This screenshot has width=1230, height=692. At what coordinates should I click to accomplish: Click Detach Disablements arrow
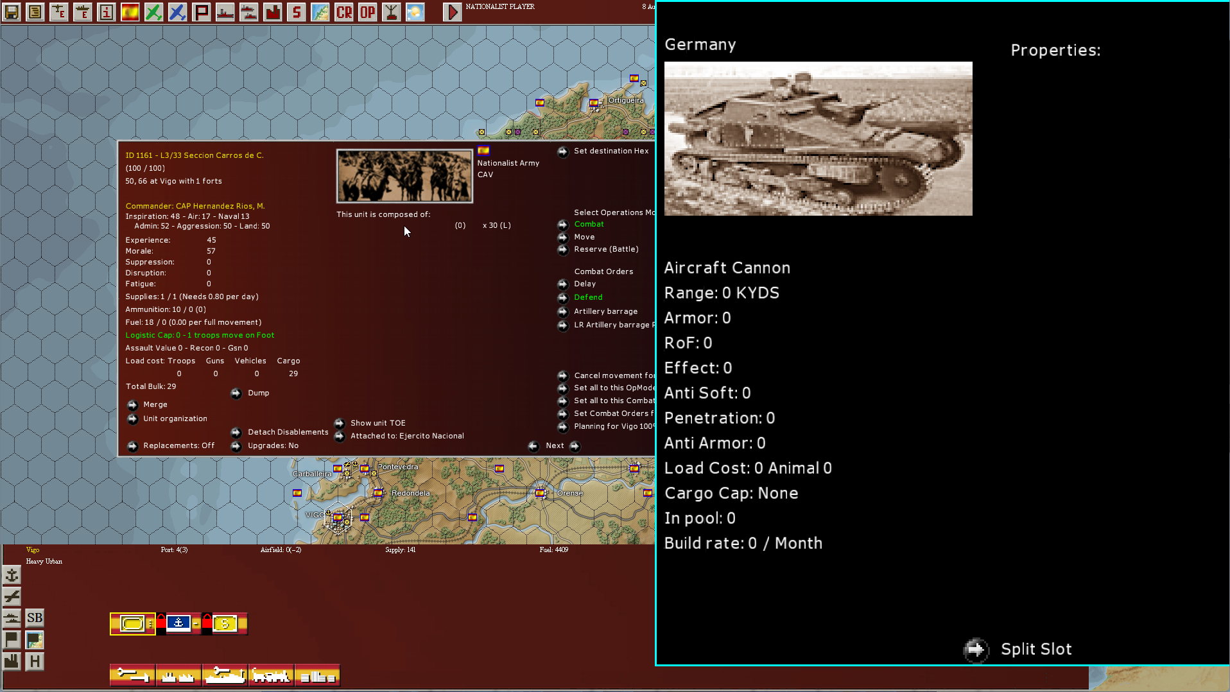[x=236, y=433]
